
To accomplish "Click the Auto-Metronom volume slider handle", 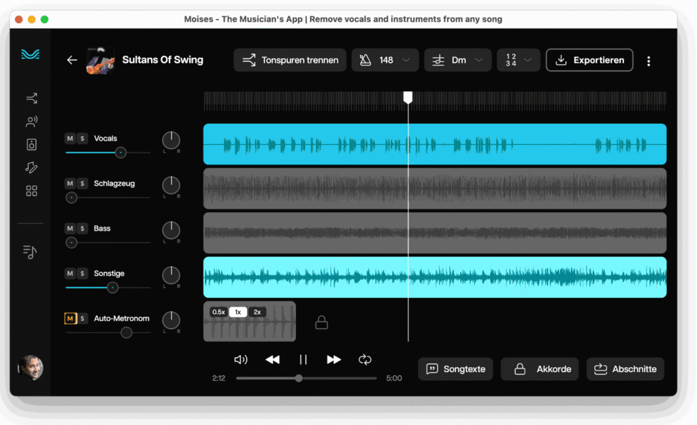I will (126, 333).
